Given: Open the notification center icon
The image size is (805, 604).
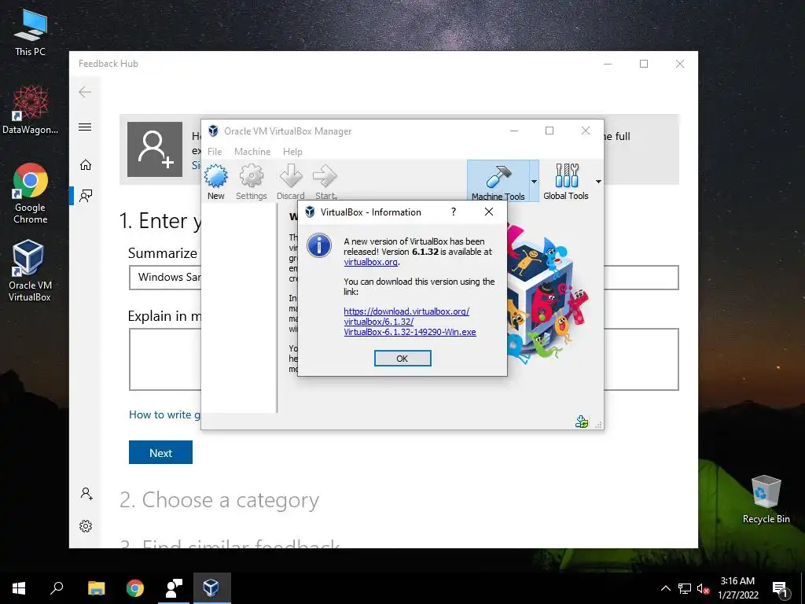Looking at the screenshot, I should (x=780, y=589).
